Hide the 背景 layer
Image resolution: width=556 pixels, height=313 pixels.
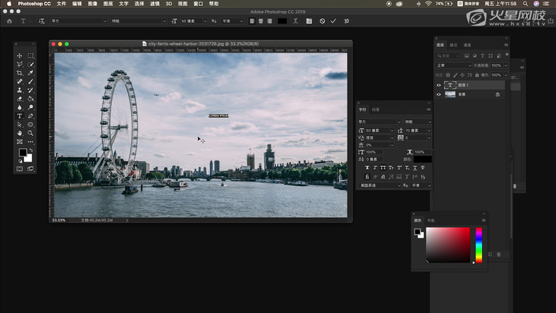[x=439, y=94]
